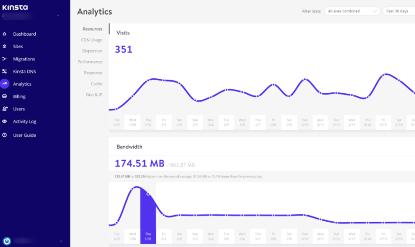
Task: Click the Dashboard home icon in sidebar
Action: (5, 34)
